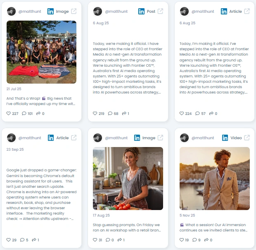Click the heart icon with 227 likes
The width and height of the screenshot is (256, 250).
click(9, 113)
